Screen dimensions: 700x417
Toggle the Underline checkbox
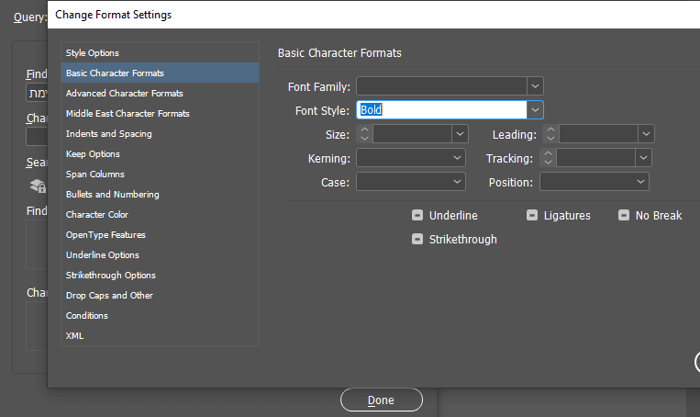418,216
